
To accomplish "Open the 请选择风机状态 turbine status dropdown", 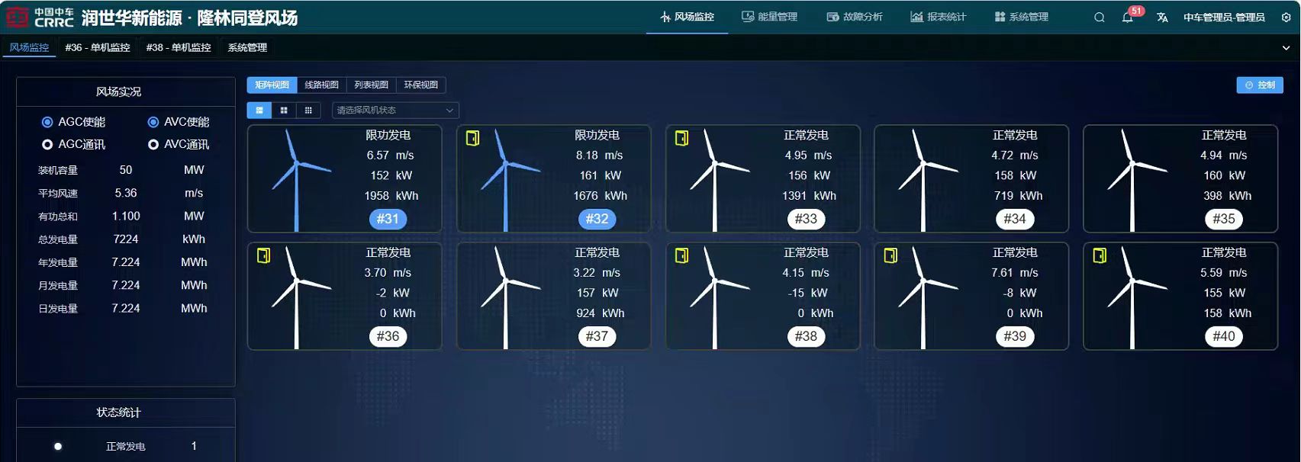I will point(394,111).
